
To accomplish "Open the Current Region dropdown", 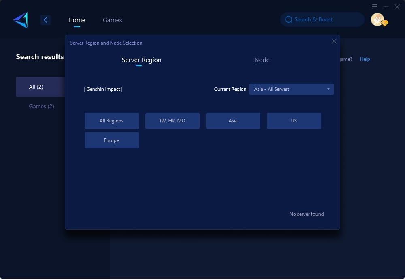I will [x=291, y=89].
